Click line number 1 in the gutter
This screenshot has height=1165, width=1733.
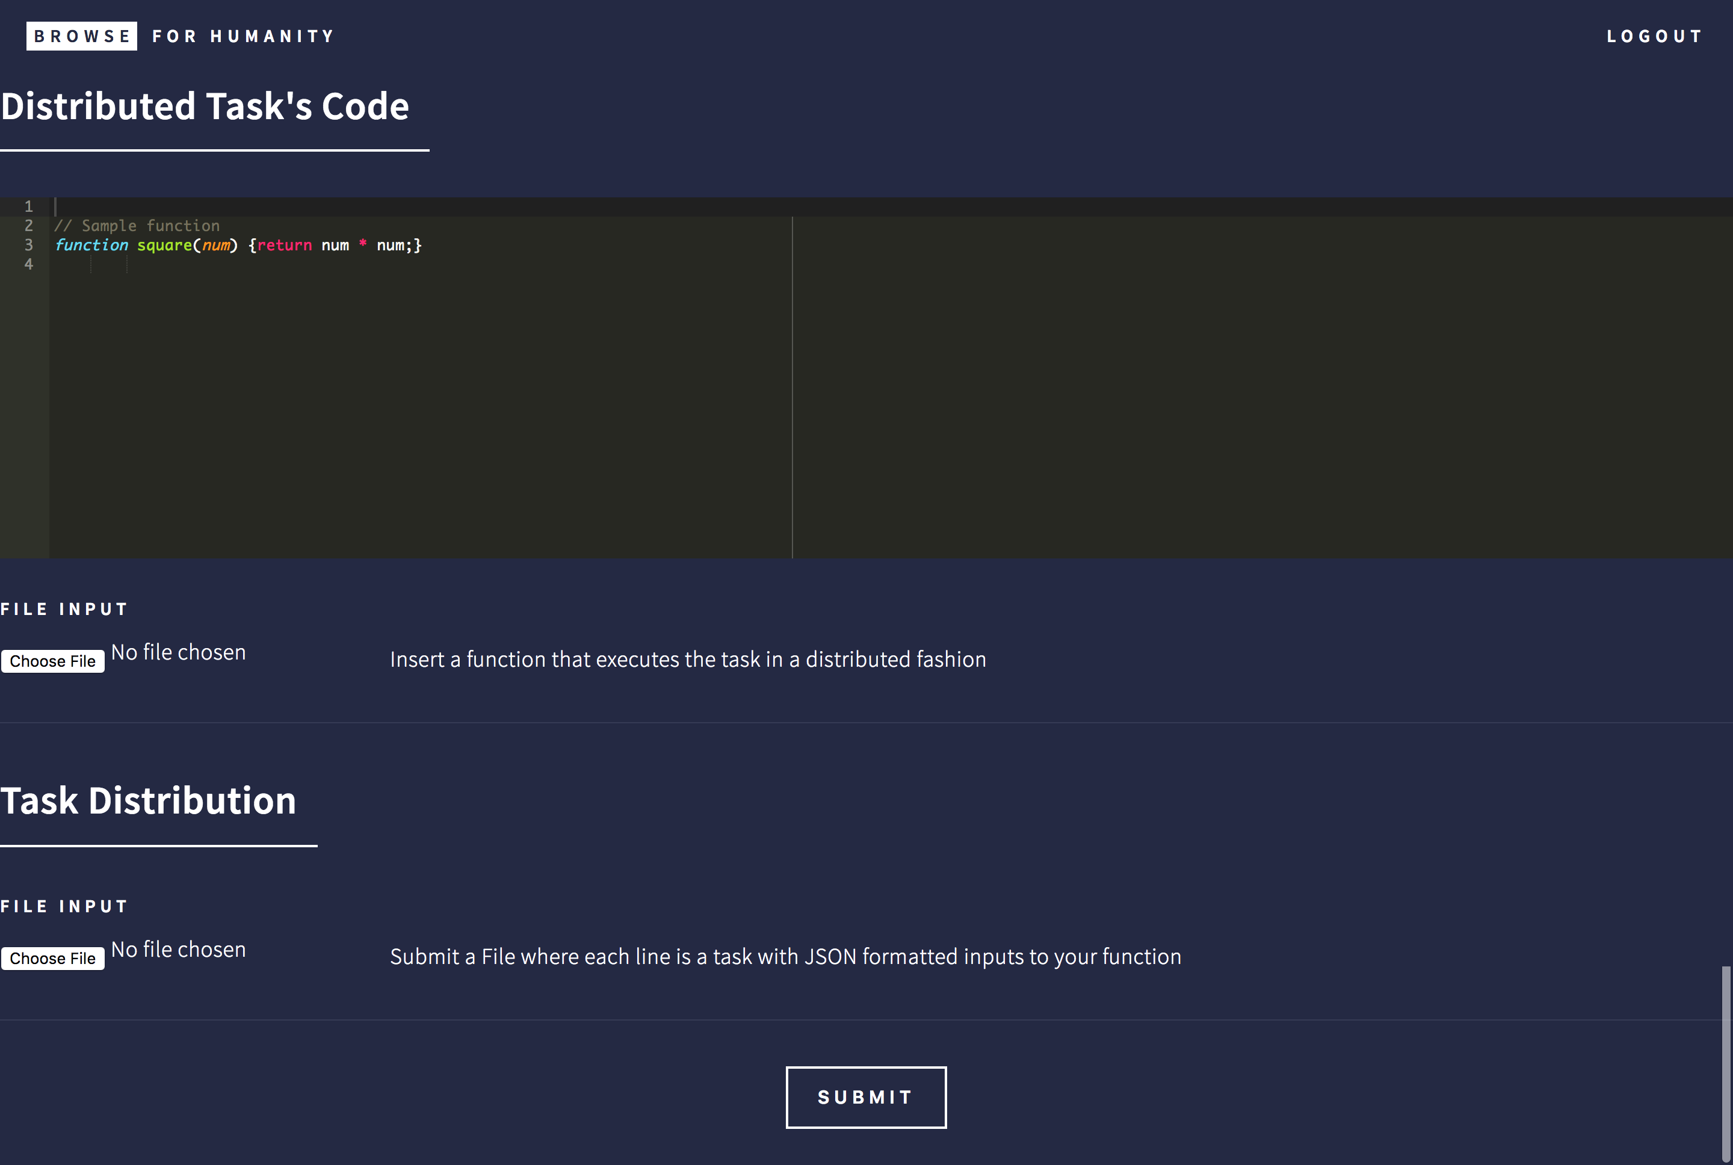click(28, 206)
